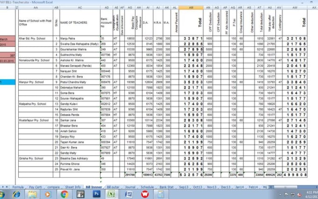Open the Oct13 sheet tab

click(197, 187)
